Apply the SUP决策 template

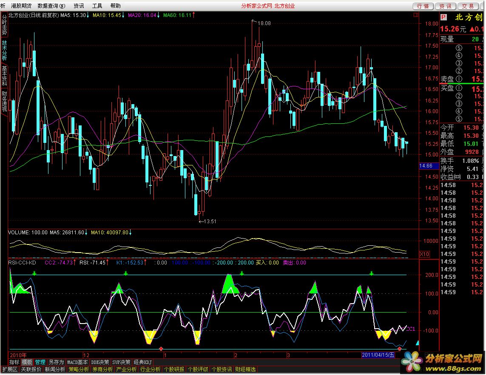121,362
